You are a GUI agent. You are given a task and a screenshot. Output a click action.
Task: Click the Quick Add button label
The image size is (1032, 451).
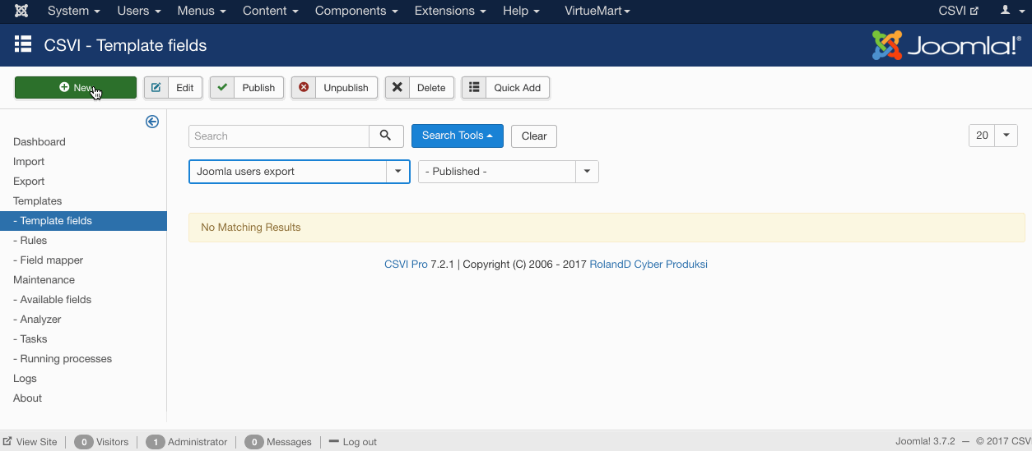pyautogui.click(x=518, y=88)
